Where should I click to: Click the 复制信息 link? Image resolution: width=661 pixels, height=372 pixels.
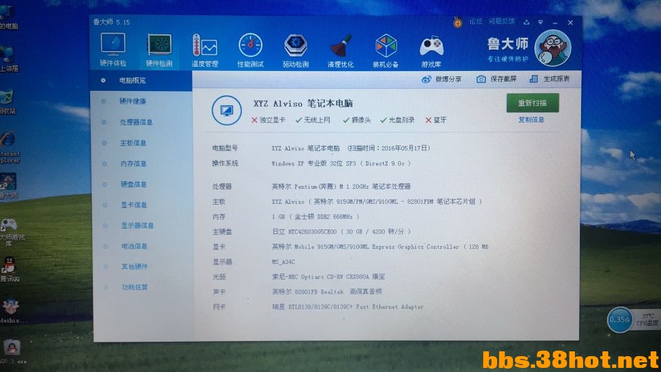tap(531, 120)
